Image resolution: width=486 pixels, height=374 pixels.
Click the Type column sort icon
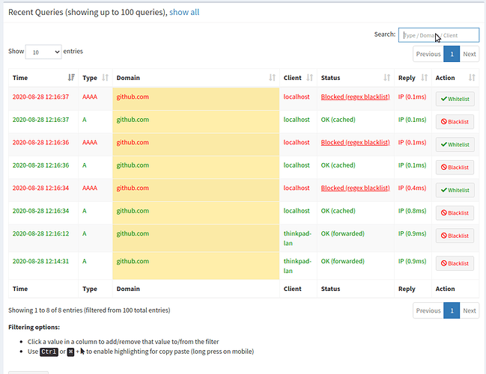pyautogui.click(x=106, y=78)
